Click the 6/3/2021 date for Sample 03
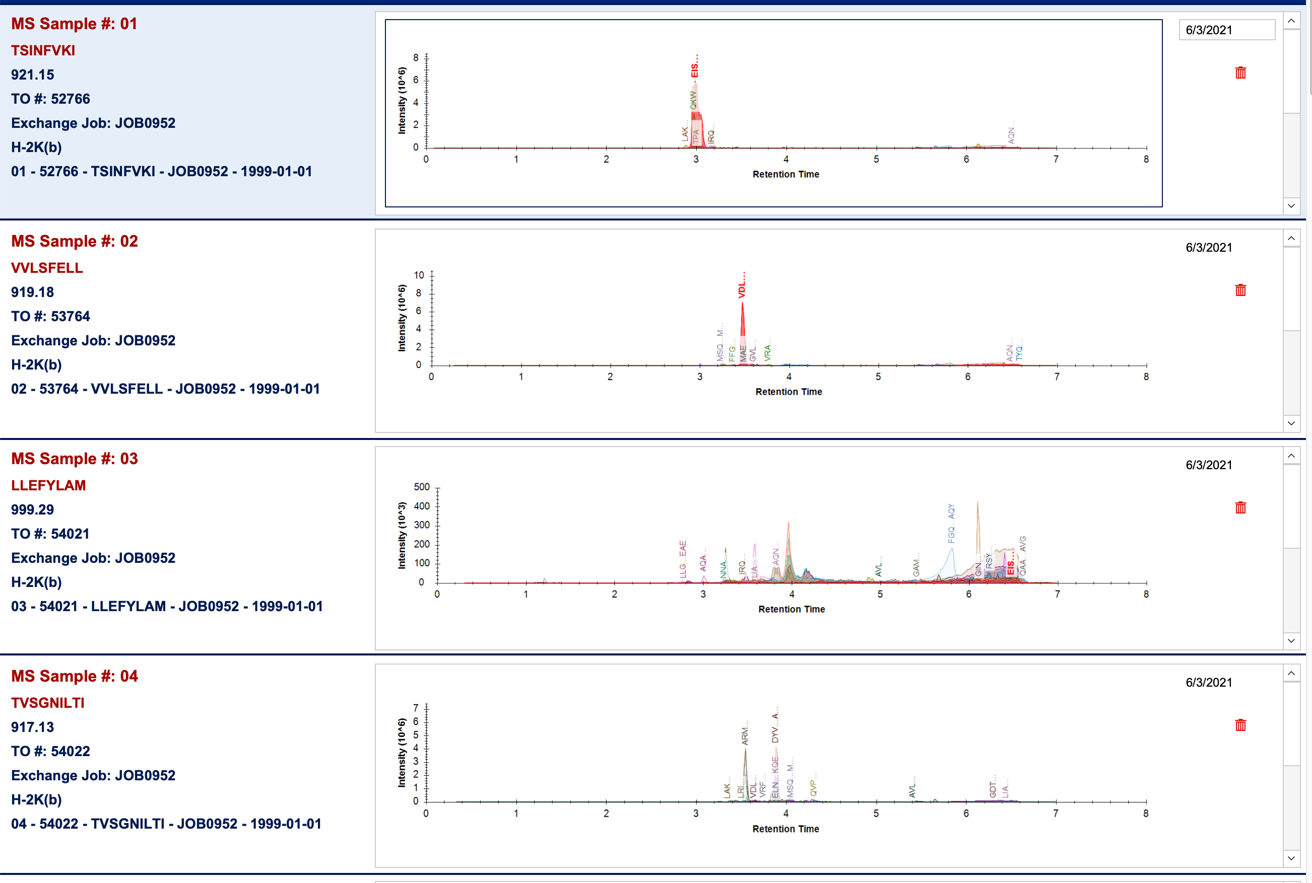Viewport: 1312px width, 883px height. tap(1208, 465)
